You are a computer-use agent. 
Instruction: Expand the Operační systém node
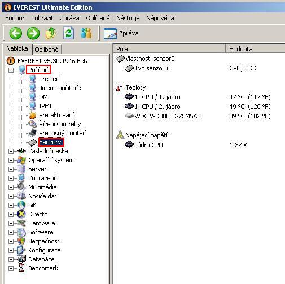click(11, 160)
